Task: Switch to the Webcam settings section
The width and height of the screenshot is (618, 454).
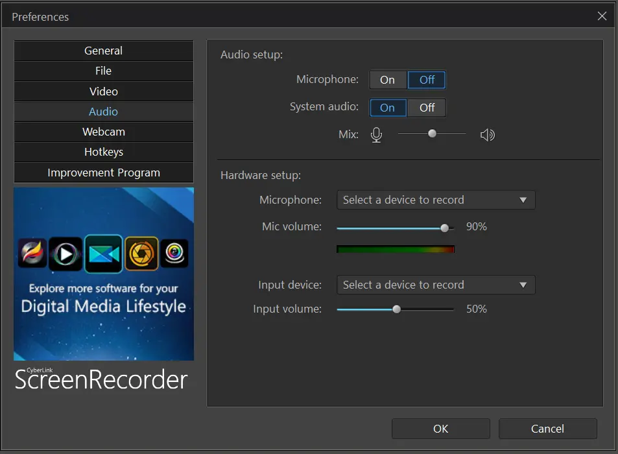Action: (103, 132)
